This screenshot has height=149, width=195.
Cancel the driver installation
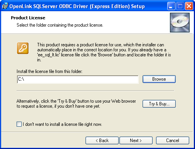point(173,141)
